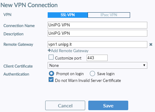Uncheck Do not Warn Invalid Server Certificate
The image size is (155, 112).
tap(51, 79)
